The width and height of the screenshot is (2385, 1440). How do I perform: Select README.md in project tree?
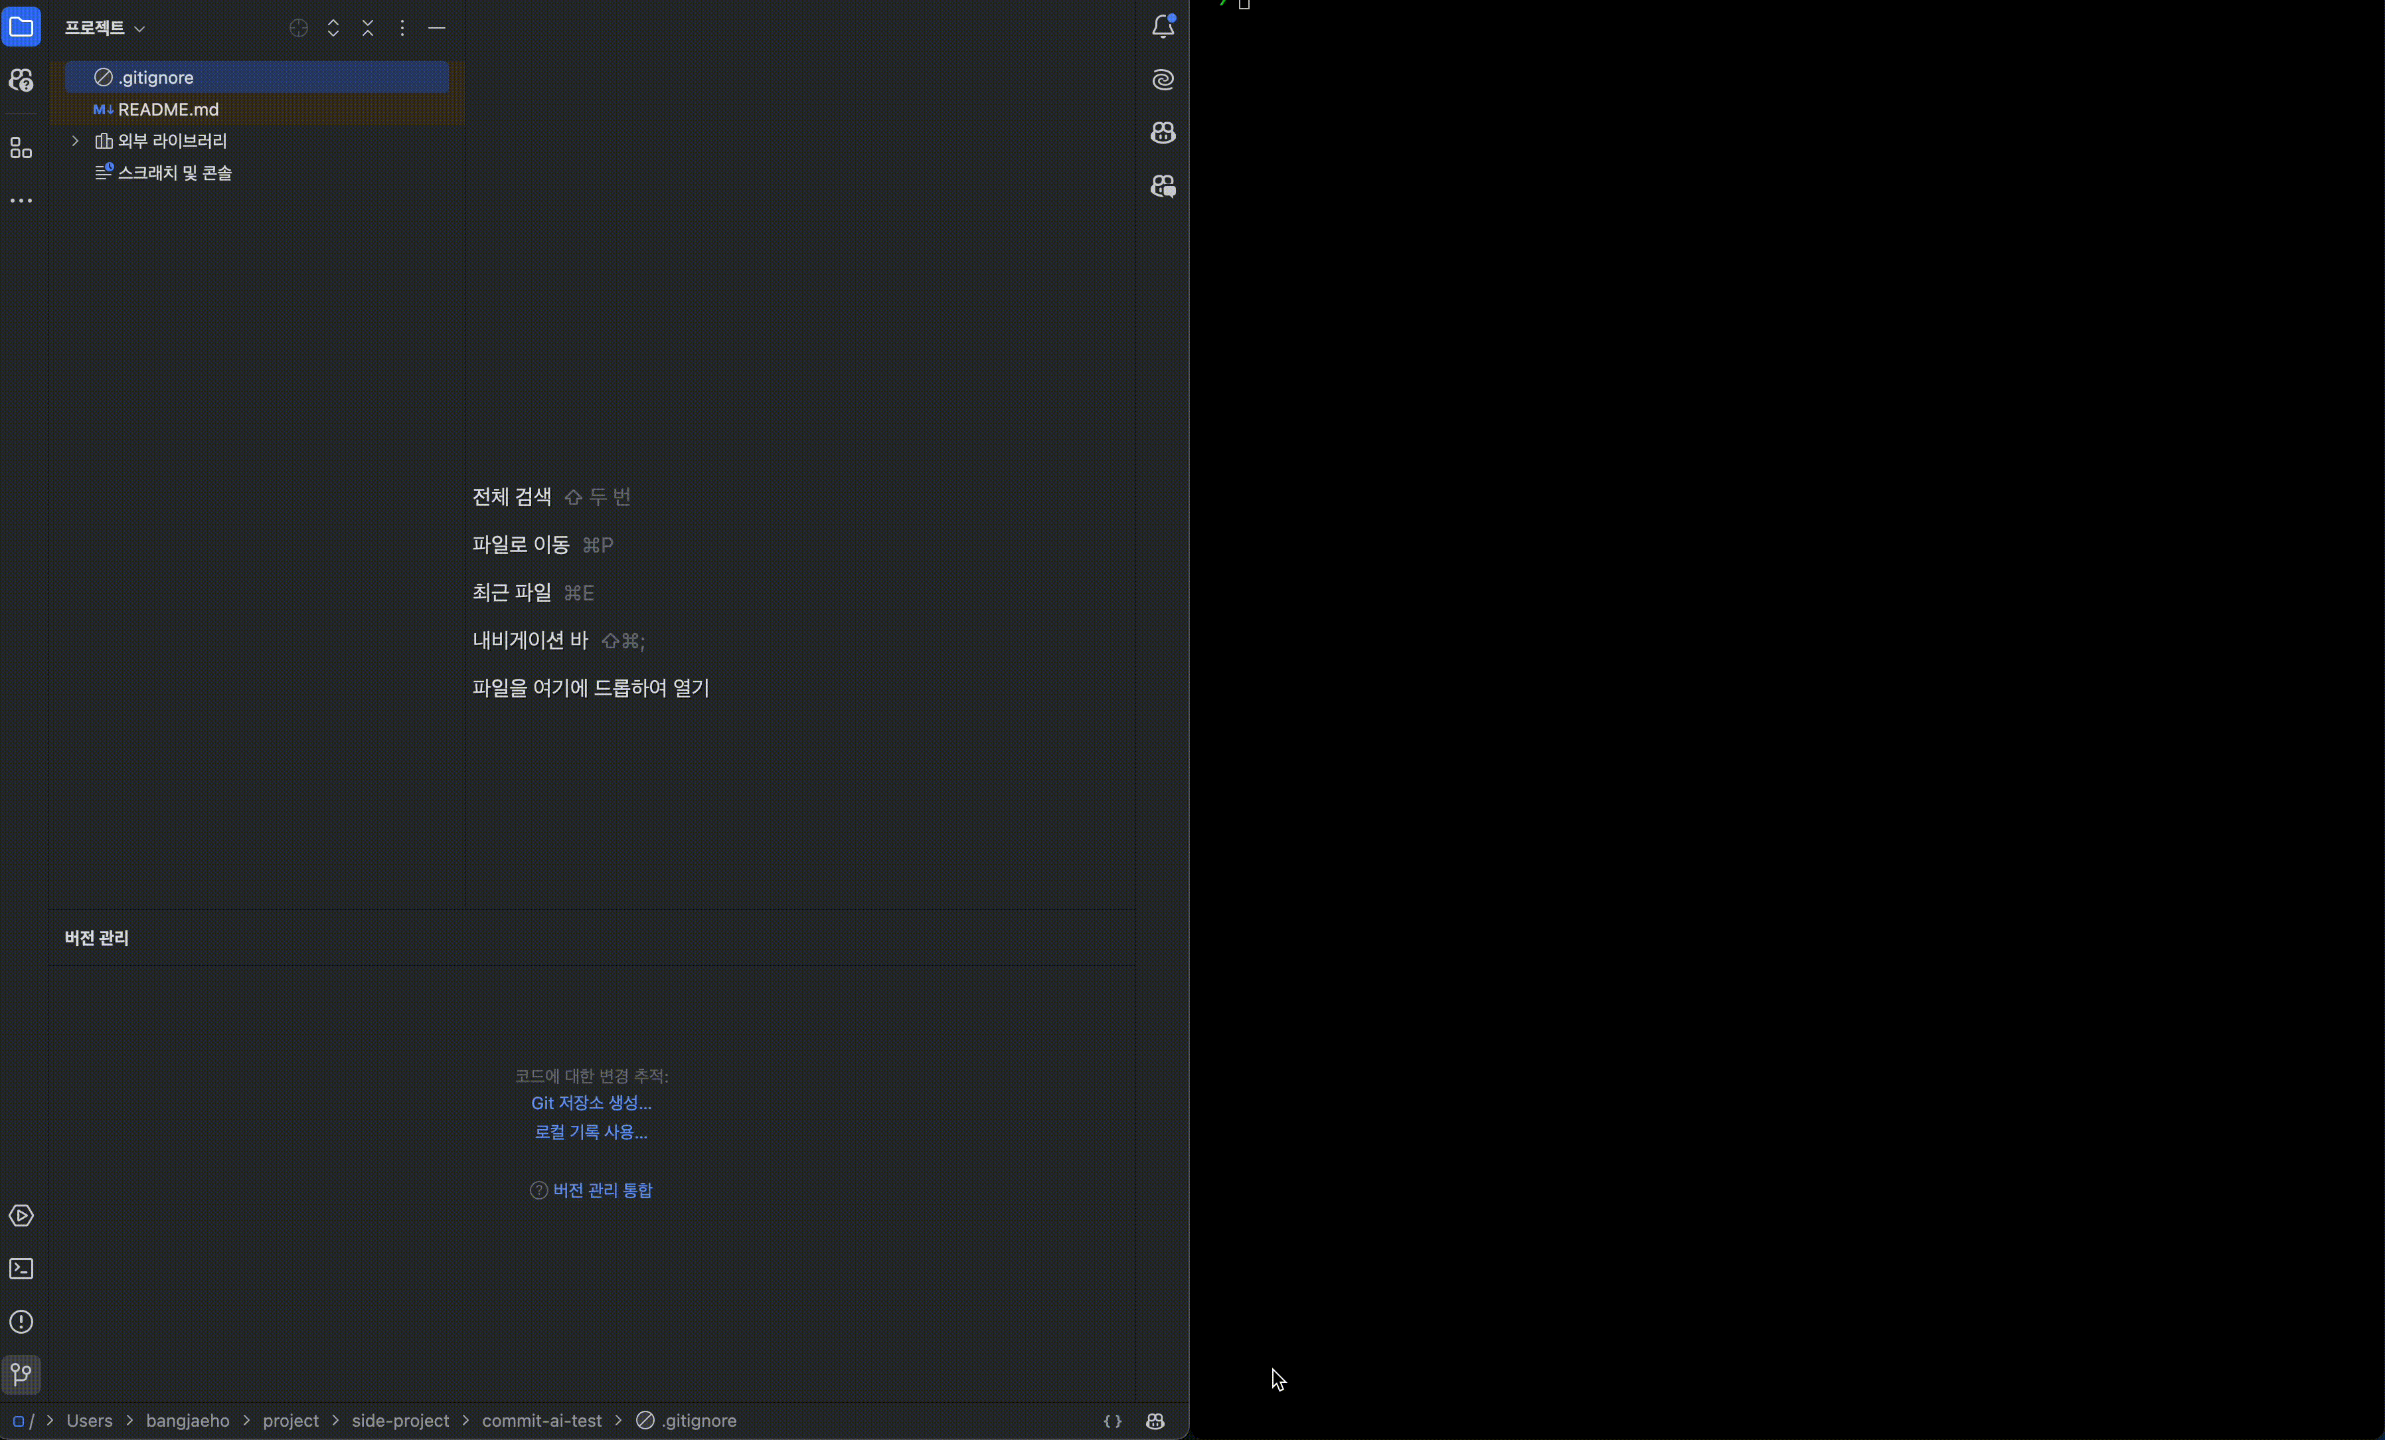[x=167, y=110]
